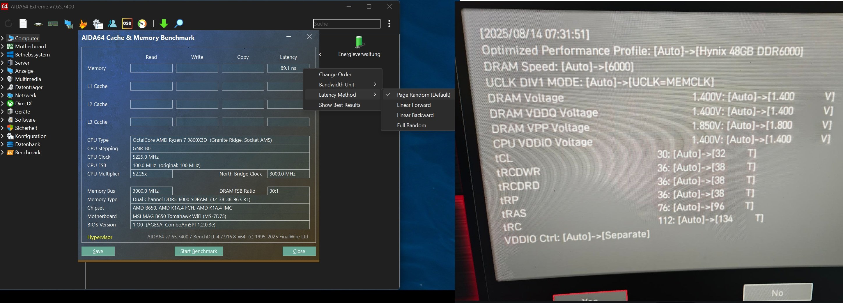Viewport: 843px width, 303px height.
Task: Click the AIDA64 logo in title bar
Action: coord(5,6)
